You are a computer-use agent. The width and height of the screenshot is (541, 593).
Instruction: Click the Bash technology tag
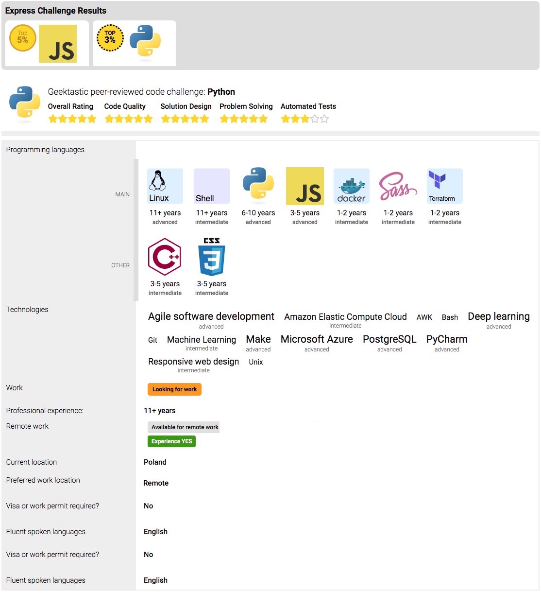pyautogui.click(x=450, y=317)
